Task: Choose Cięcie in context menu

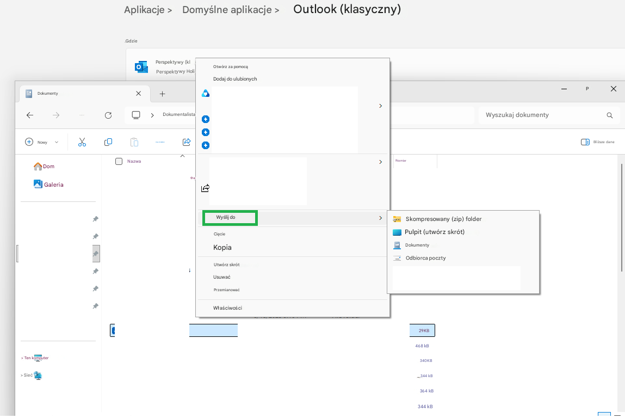Action: (x=219, y=234)
